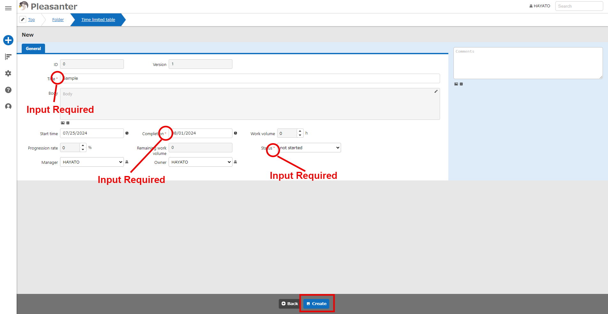This screenshot has width=608, height=314.
Task: Select the General tab
Action: [33, 48]
